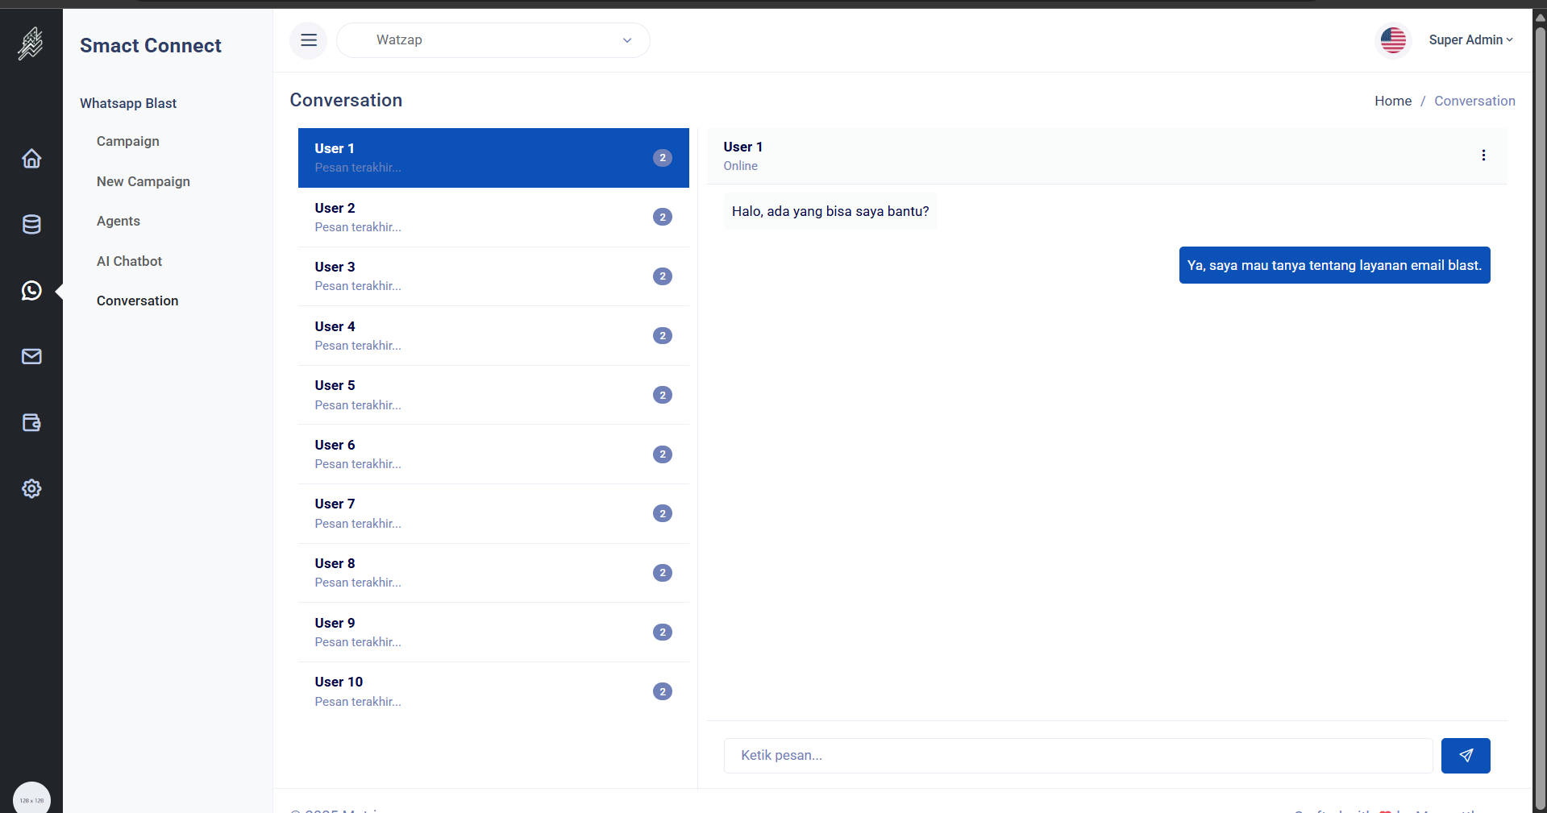Open the database icon in sidebar

point(31,225)
